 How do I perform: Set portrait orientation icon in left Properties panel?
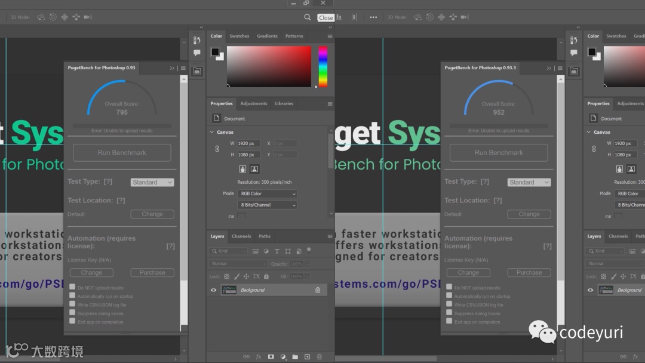tap(242, 169)
